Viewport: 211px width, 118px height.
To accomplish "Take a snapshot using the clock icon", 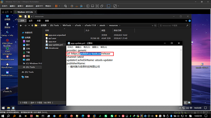I will [x=72, y=6].
